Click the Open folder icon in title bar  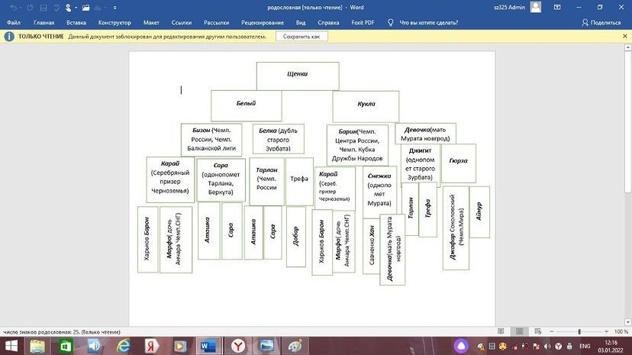coord(85,8)
